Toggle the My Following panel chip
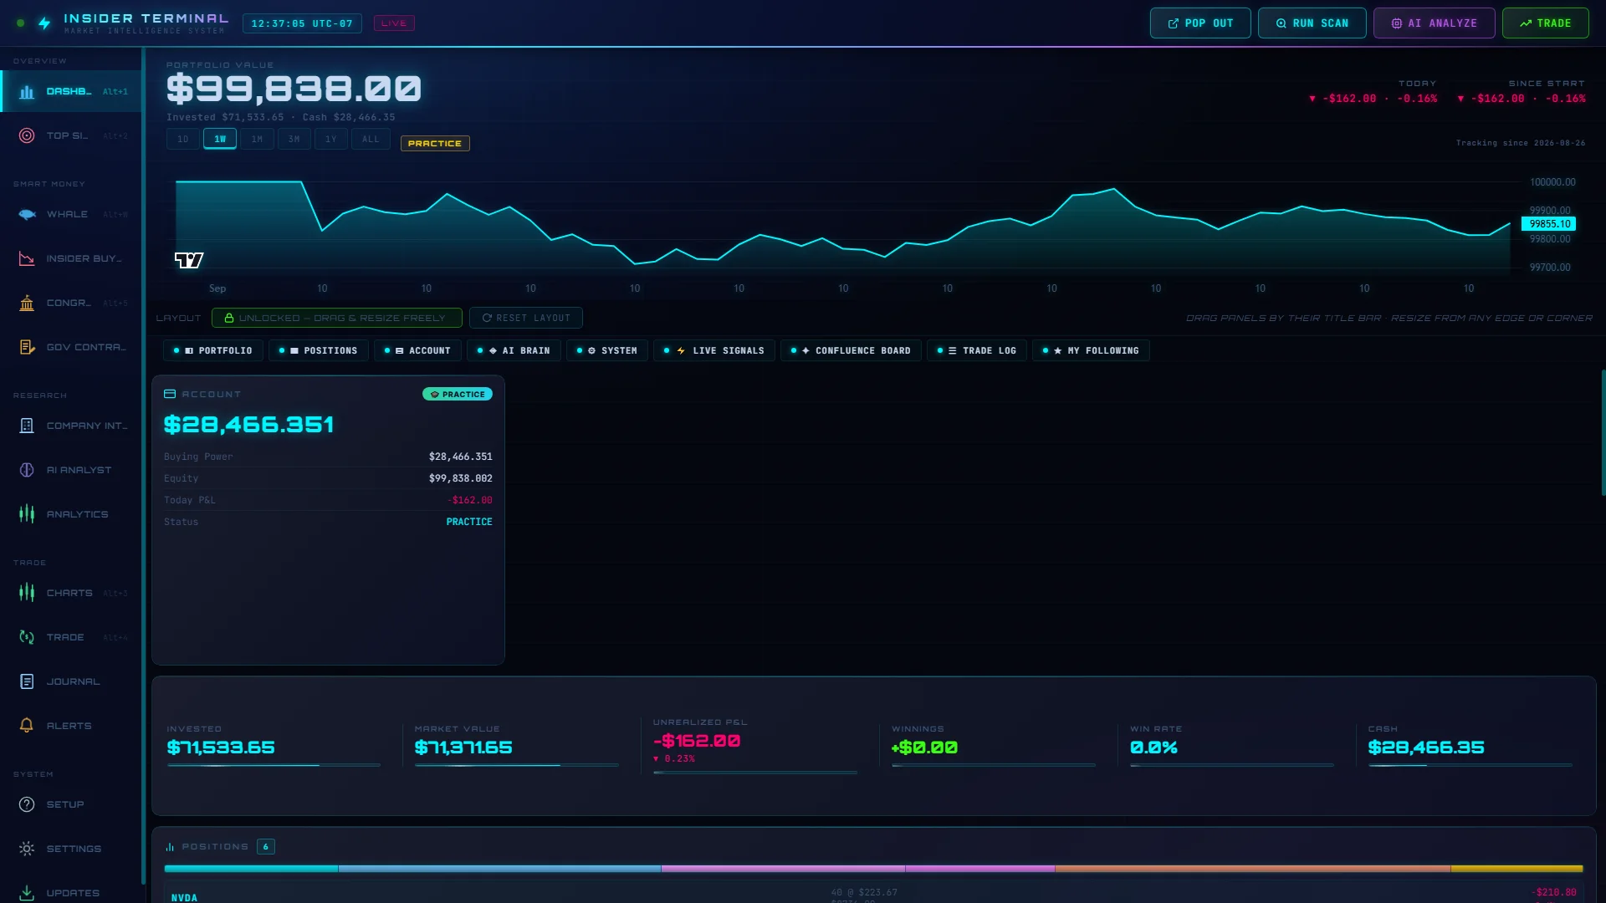The height and width of the screenshot is (903, 1606). point(1091,350)
